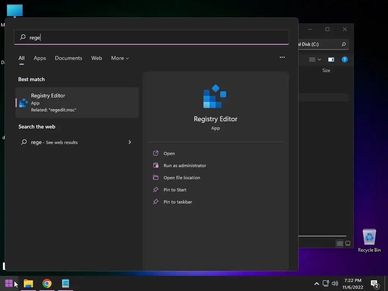Click the monitor desktop icon at top left
This screenshot has width=388, height=291.
tap(15, 11)
